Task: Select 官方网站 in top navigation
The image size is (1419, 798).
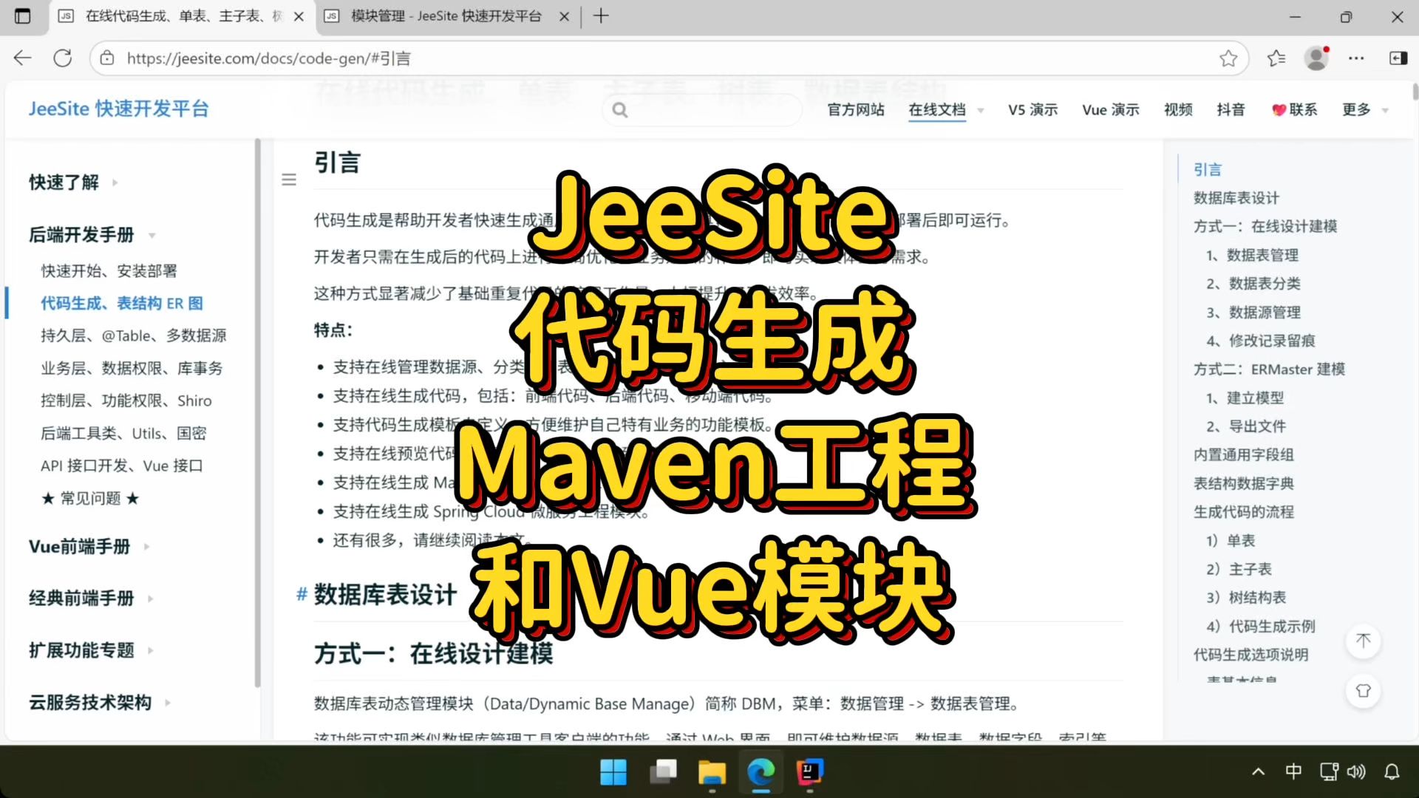Action: tap(856, 110)
